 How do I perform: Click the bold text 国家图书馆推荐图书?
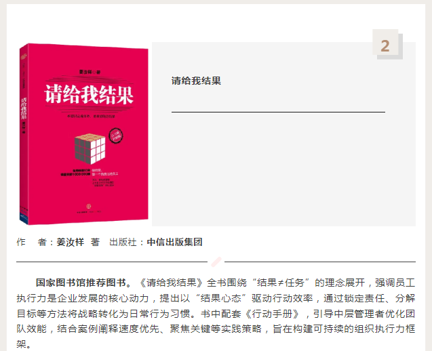point(81,283)
